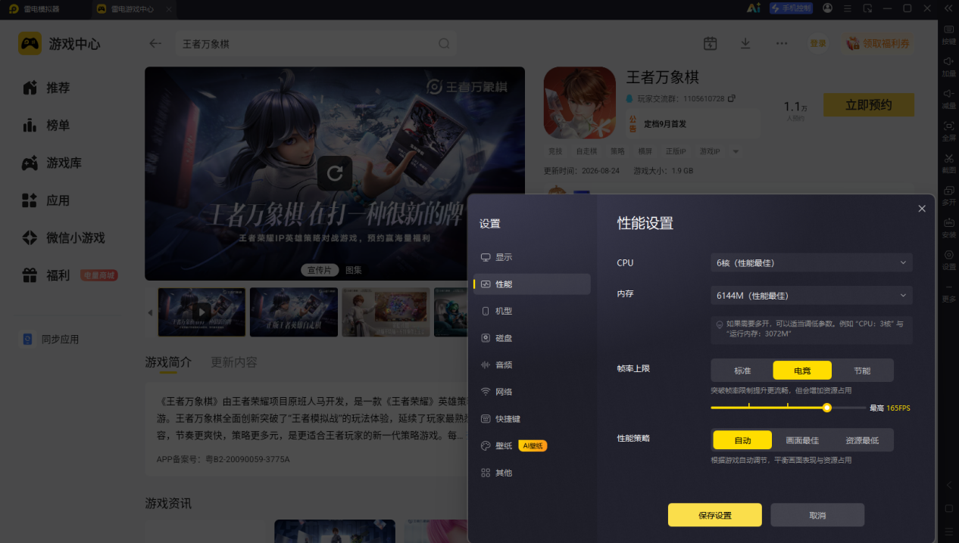Open 磁盘 settings section

pos(532,338)
